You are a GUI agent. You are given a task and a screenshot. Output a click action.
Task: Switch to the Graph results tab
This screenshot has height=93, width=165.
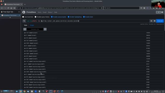pyautogui.click(x=32, y=25)
